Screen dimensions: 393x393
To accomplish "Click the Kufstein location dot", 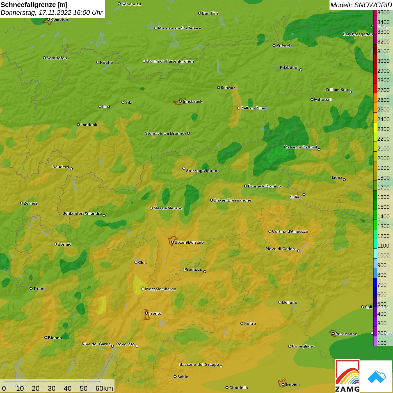I will [x=274, y=45].
